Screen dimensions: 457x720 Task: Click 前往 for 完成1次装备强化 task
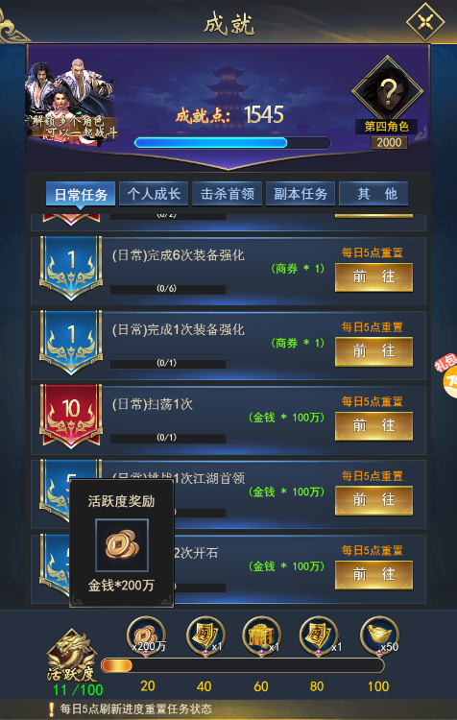coord(373,351)
